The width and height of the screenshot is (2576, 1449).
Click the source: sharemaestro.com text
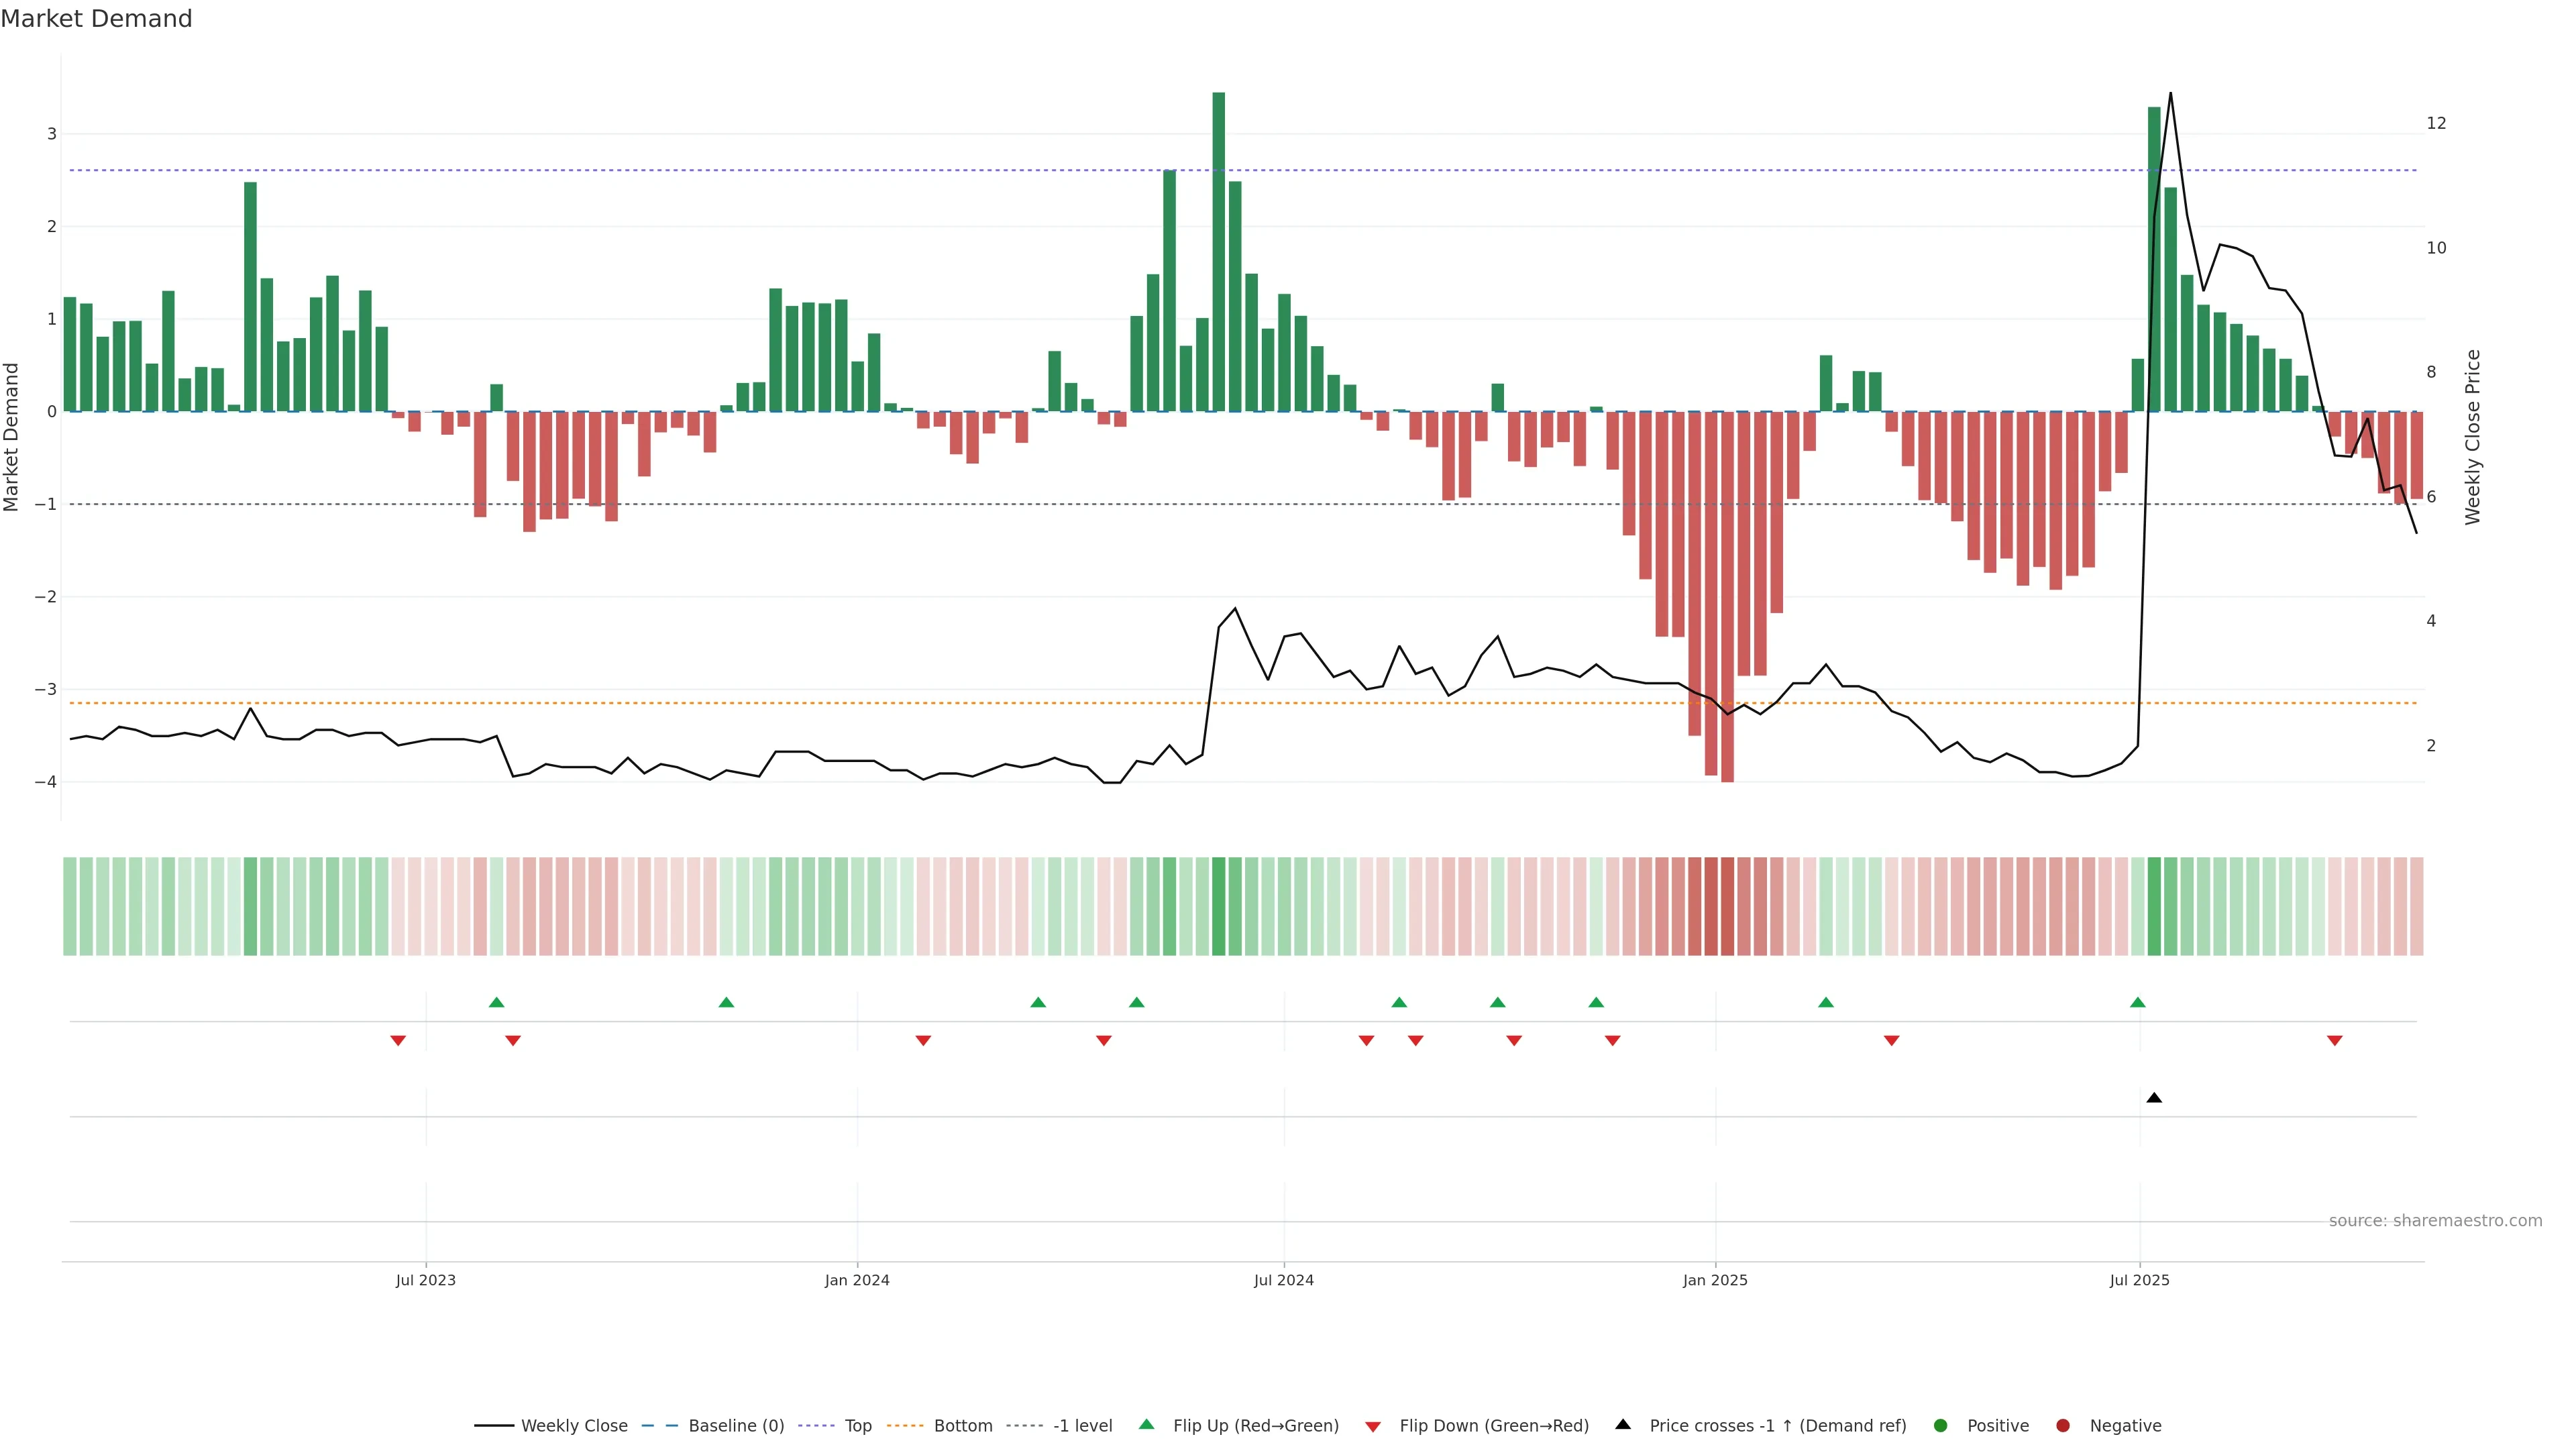tap(2435, 1221)
